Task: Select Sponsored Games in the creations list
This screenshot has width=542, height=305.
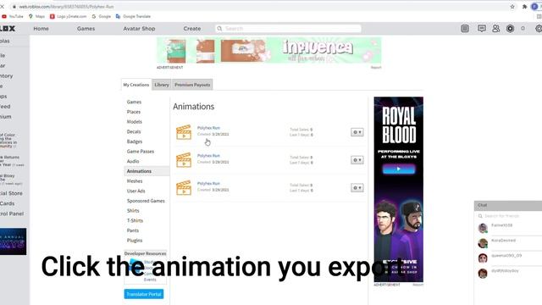Action: click(x=146, y=201)
